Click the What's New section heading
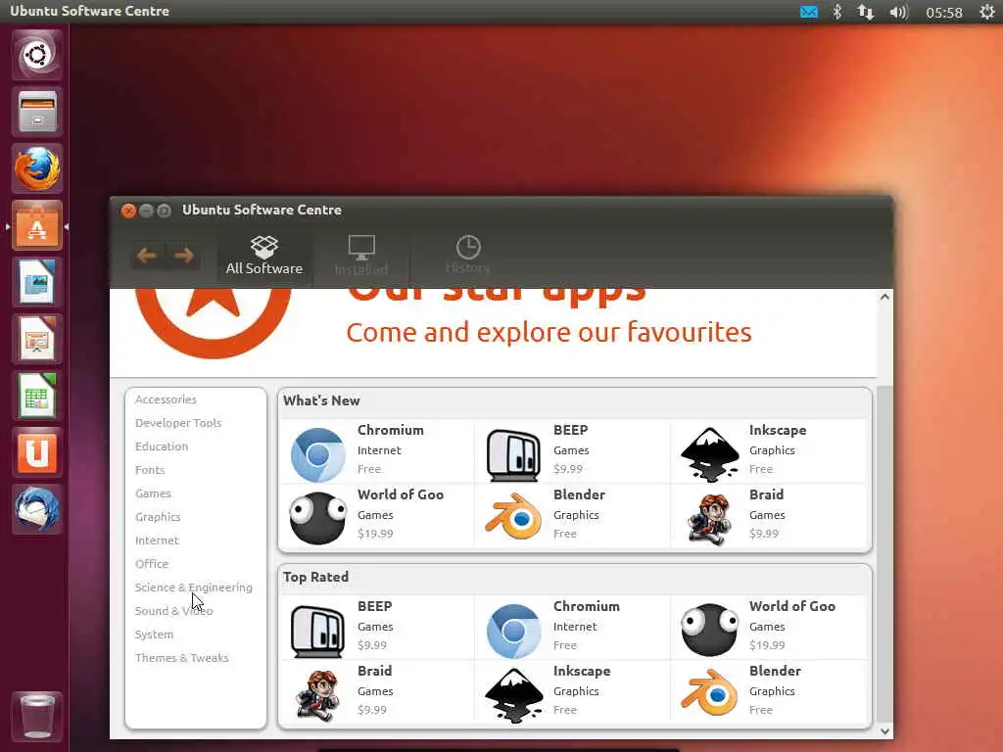Screen dimensions: 1003x752 (321, 400)
